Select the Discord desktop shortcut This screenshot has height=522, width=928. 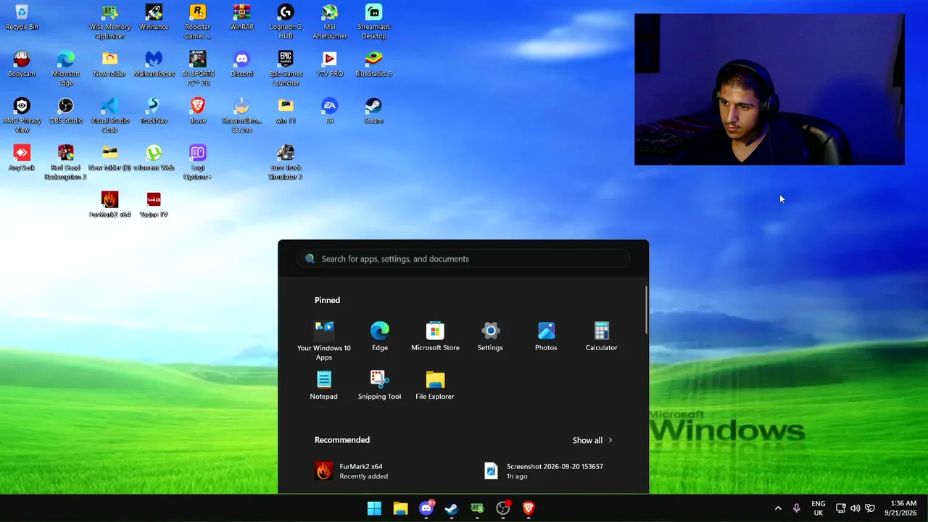click(x=242, y=64)
